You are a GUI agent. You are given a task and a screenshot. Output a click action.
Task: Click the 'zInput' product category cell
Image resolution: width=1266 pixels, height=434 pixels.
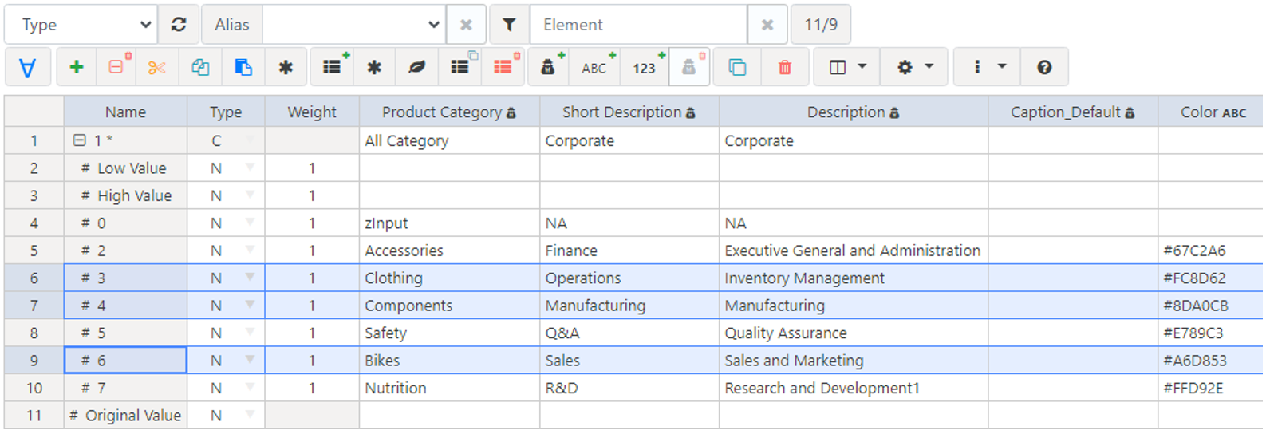point(449,223)
